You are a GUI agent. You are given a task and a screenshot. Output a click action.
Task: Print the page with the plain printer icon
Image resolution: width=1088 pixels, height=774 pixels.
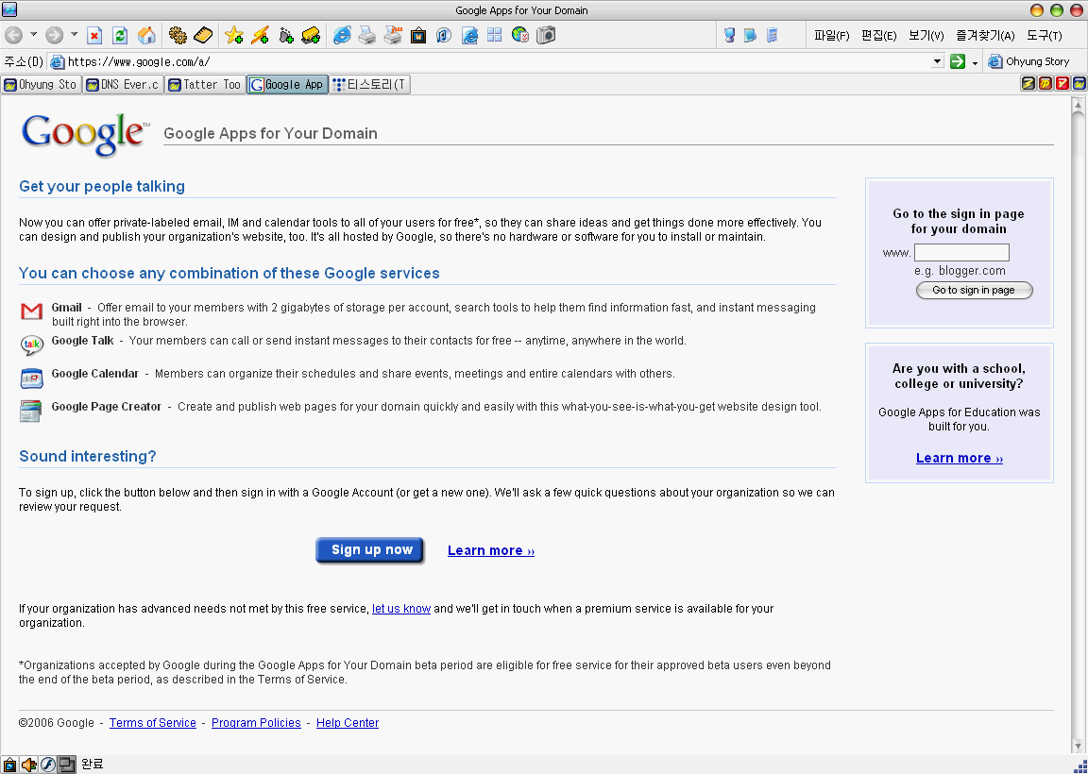coord(367,35)
